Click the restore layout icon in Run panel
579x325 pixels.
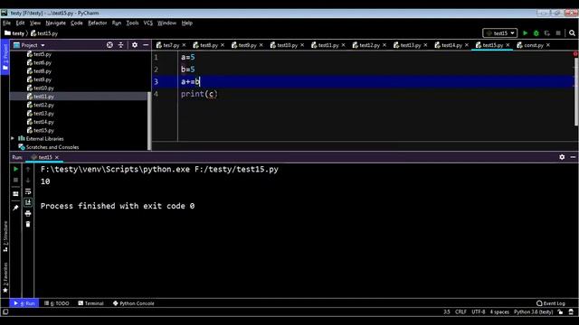15,194
